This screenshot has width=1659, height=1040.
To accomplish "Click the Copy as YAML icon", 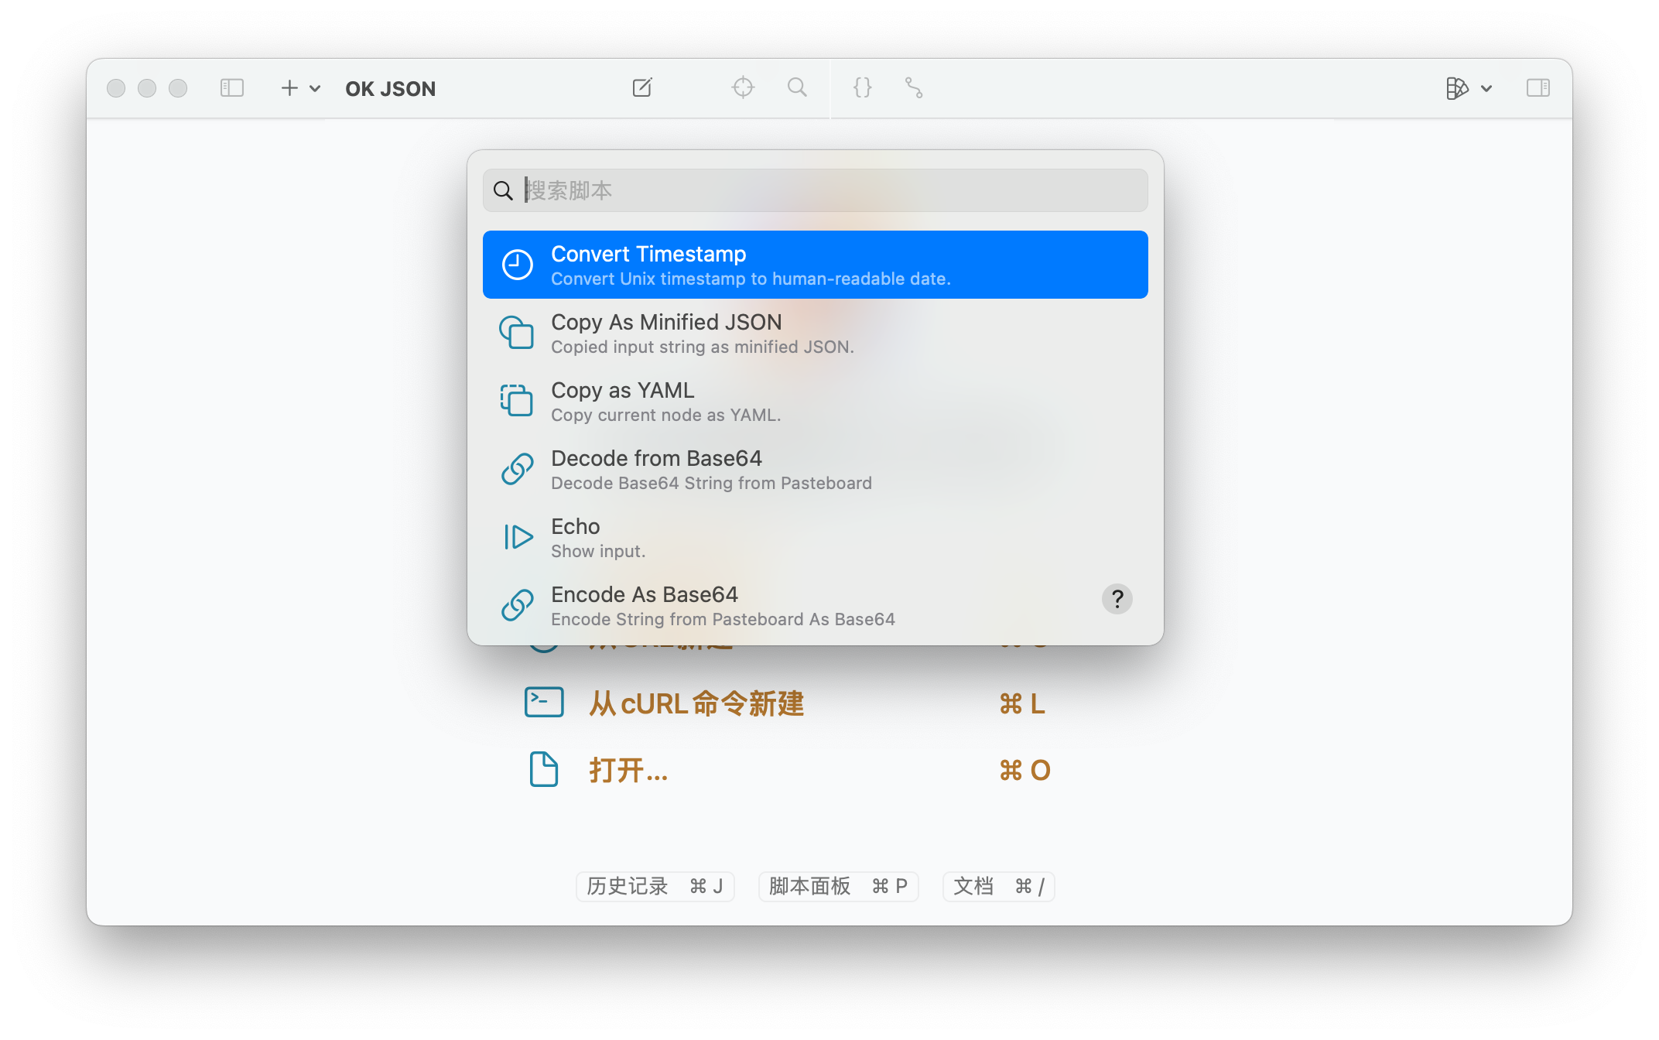I will 517,401.
